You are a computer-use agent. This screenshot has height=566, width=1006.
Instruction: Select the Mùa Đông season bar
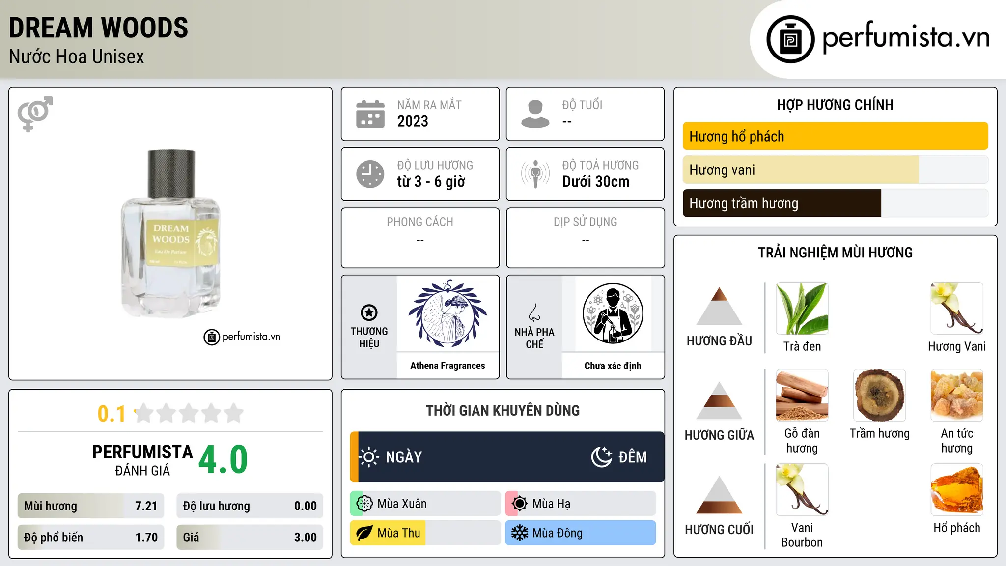(x=581, y=533)
